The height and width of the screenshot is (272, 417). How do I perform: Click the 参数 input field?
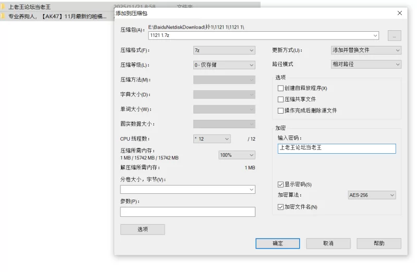tap(188, 212)
